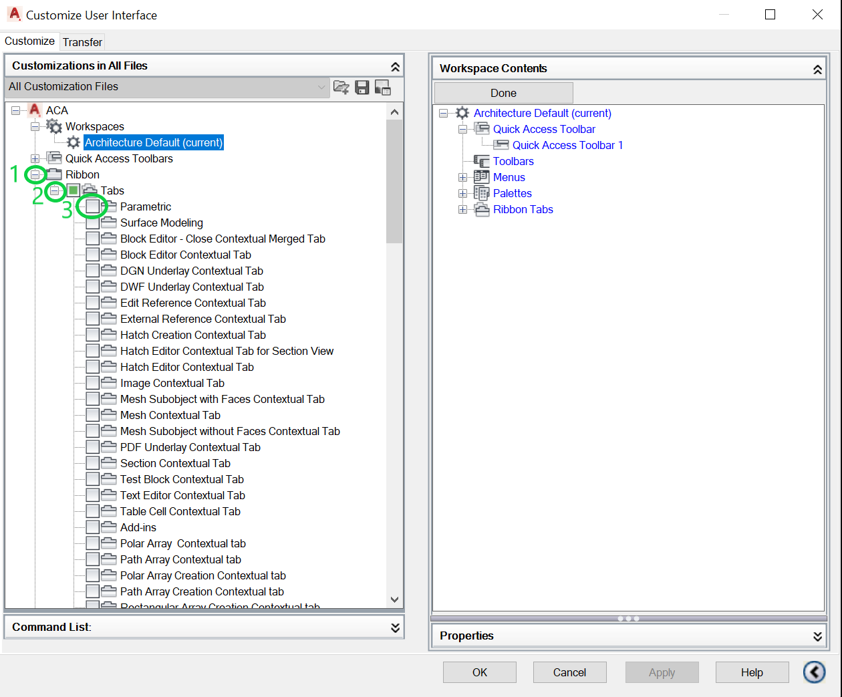This screenshot has width=842, height=697.
Task: Check the Text Editor Contextual Tab checkbox
Action: [93, 495]
